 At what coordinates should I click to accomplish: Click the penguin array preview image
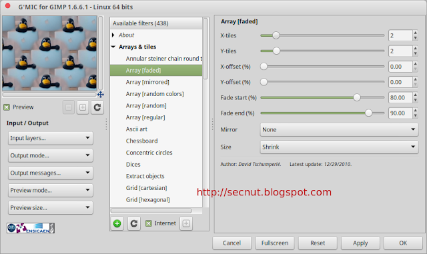pyautogui.click(x=49, y=53)
